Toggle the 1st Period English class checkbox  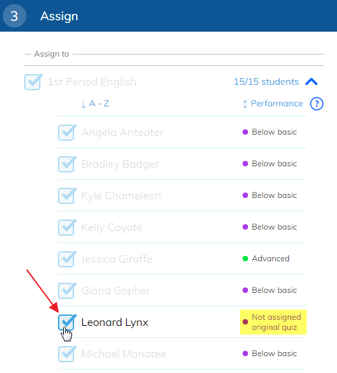click(x=33, y=82)
